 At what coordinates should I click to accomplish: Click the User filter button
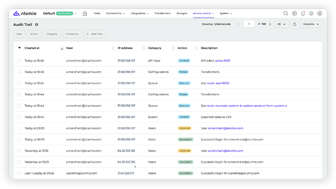coord(19,34)
